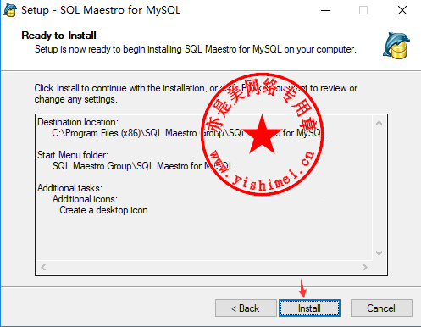421x327 pixels.
Task: Click the horizontal scroll right arrow
Action: tap(365, 267)
